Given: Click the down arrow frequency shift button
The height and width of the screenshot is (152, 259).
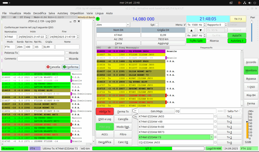Looking at the screenshot, I should (201, 30).
